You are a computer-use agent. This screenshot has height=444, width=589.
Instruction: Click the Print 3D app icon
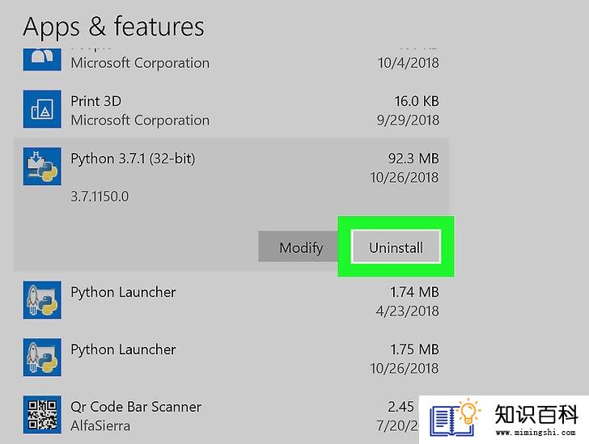coord(42,109)
